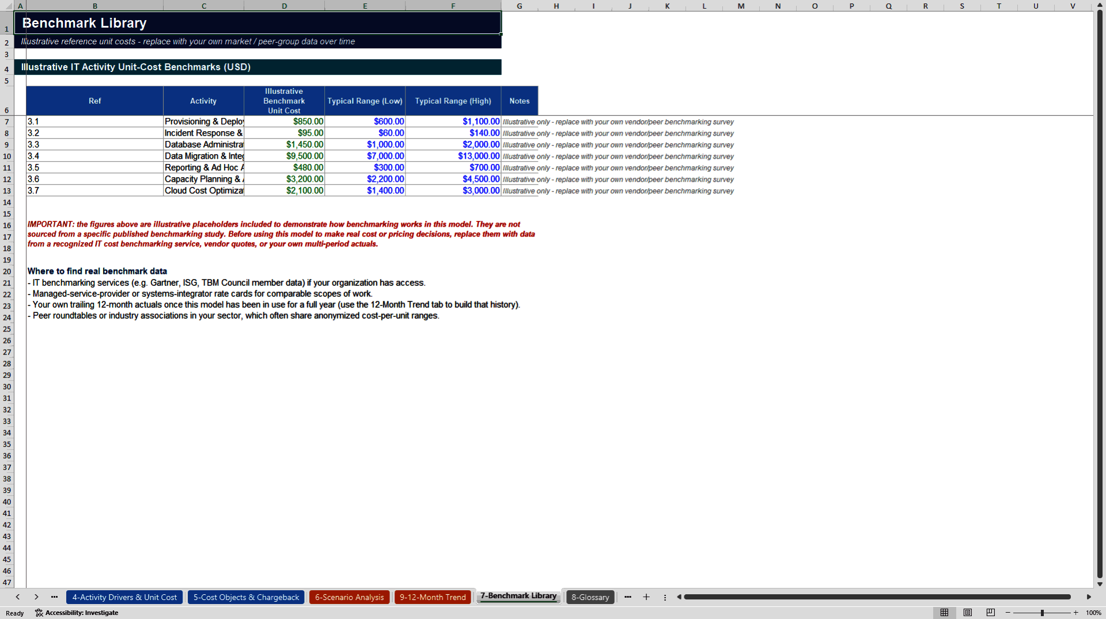Viewport: 1106px width, 619px height.
Task: Click the 100% zoom level
Action: click(1093, 613)
